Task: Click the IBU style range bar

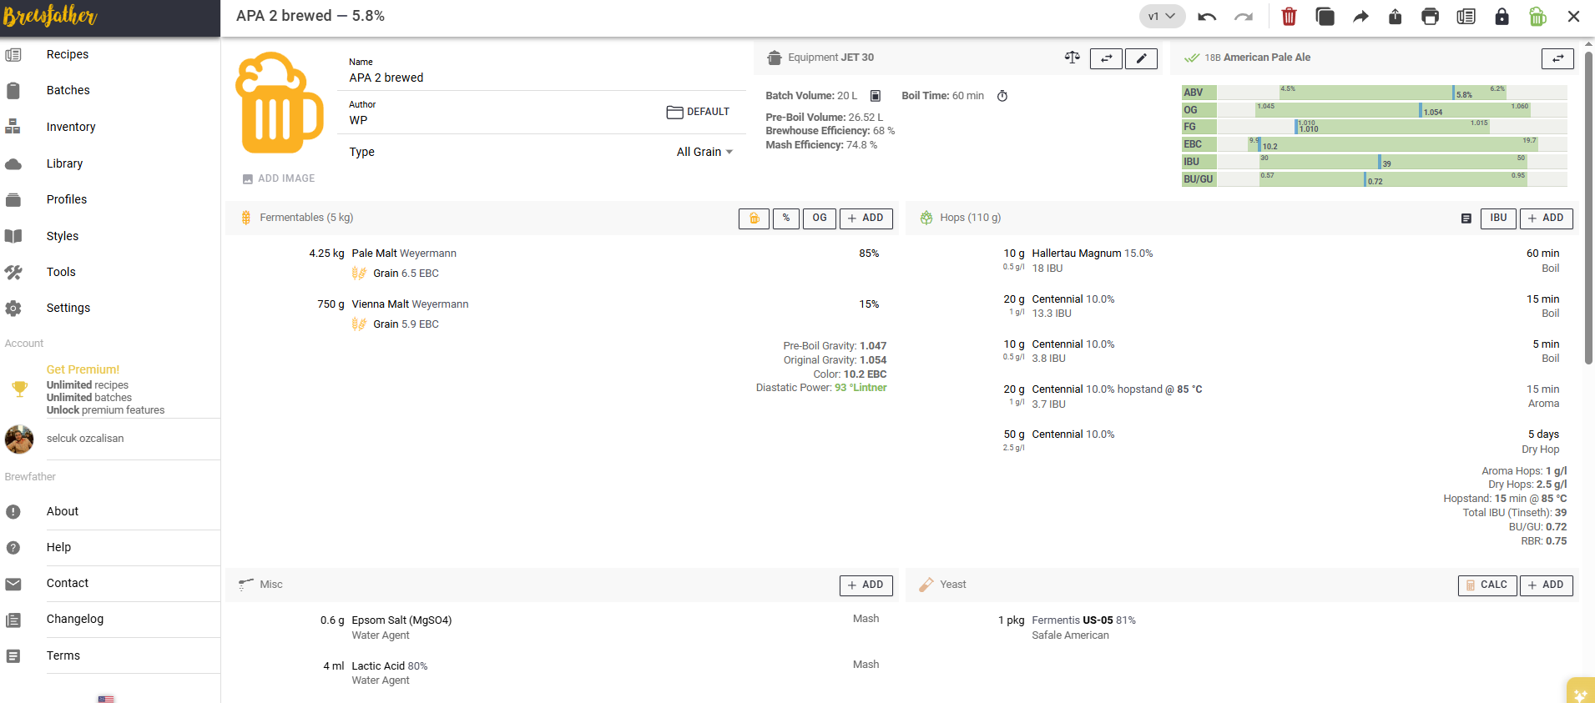Action: coord(1375,162)
